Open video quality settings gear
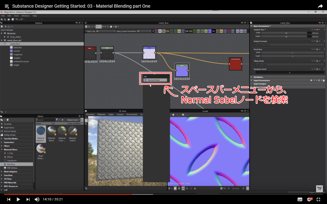The height and width of the screenshot is (204, 327). (x=310, y=199)
